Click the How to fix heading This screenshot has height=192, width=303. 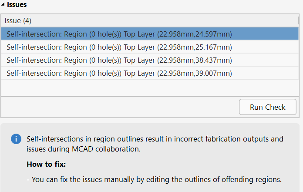click(44, 165)
